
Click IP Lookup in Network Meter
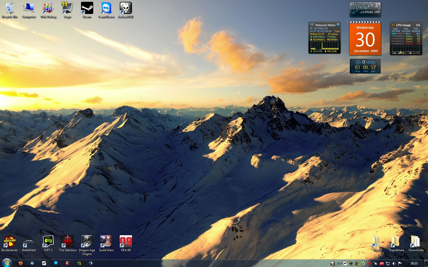pos(333,34)
